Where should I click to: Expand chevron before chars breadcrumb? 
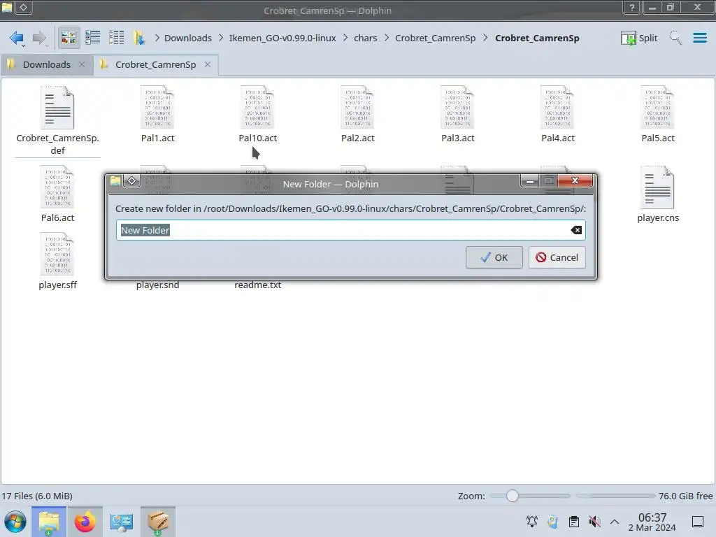point(345,38)
